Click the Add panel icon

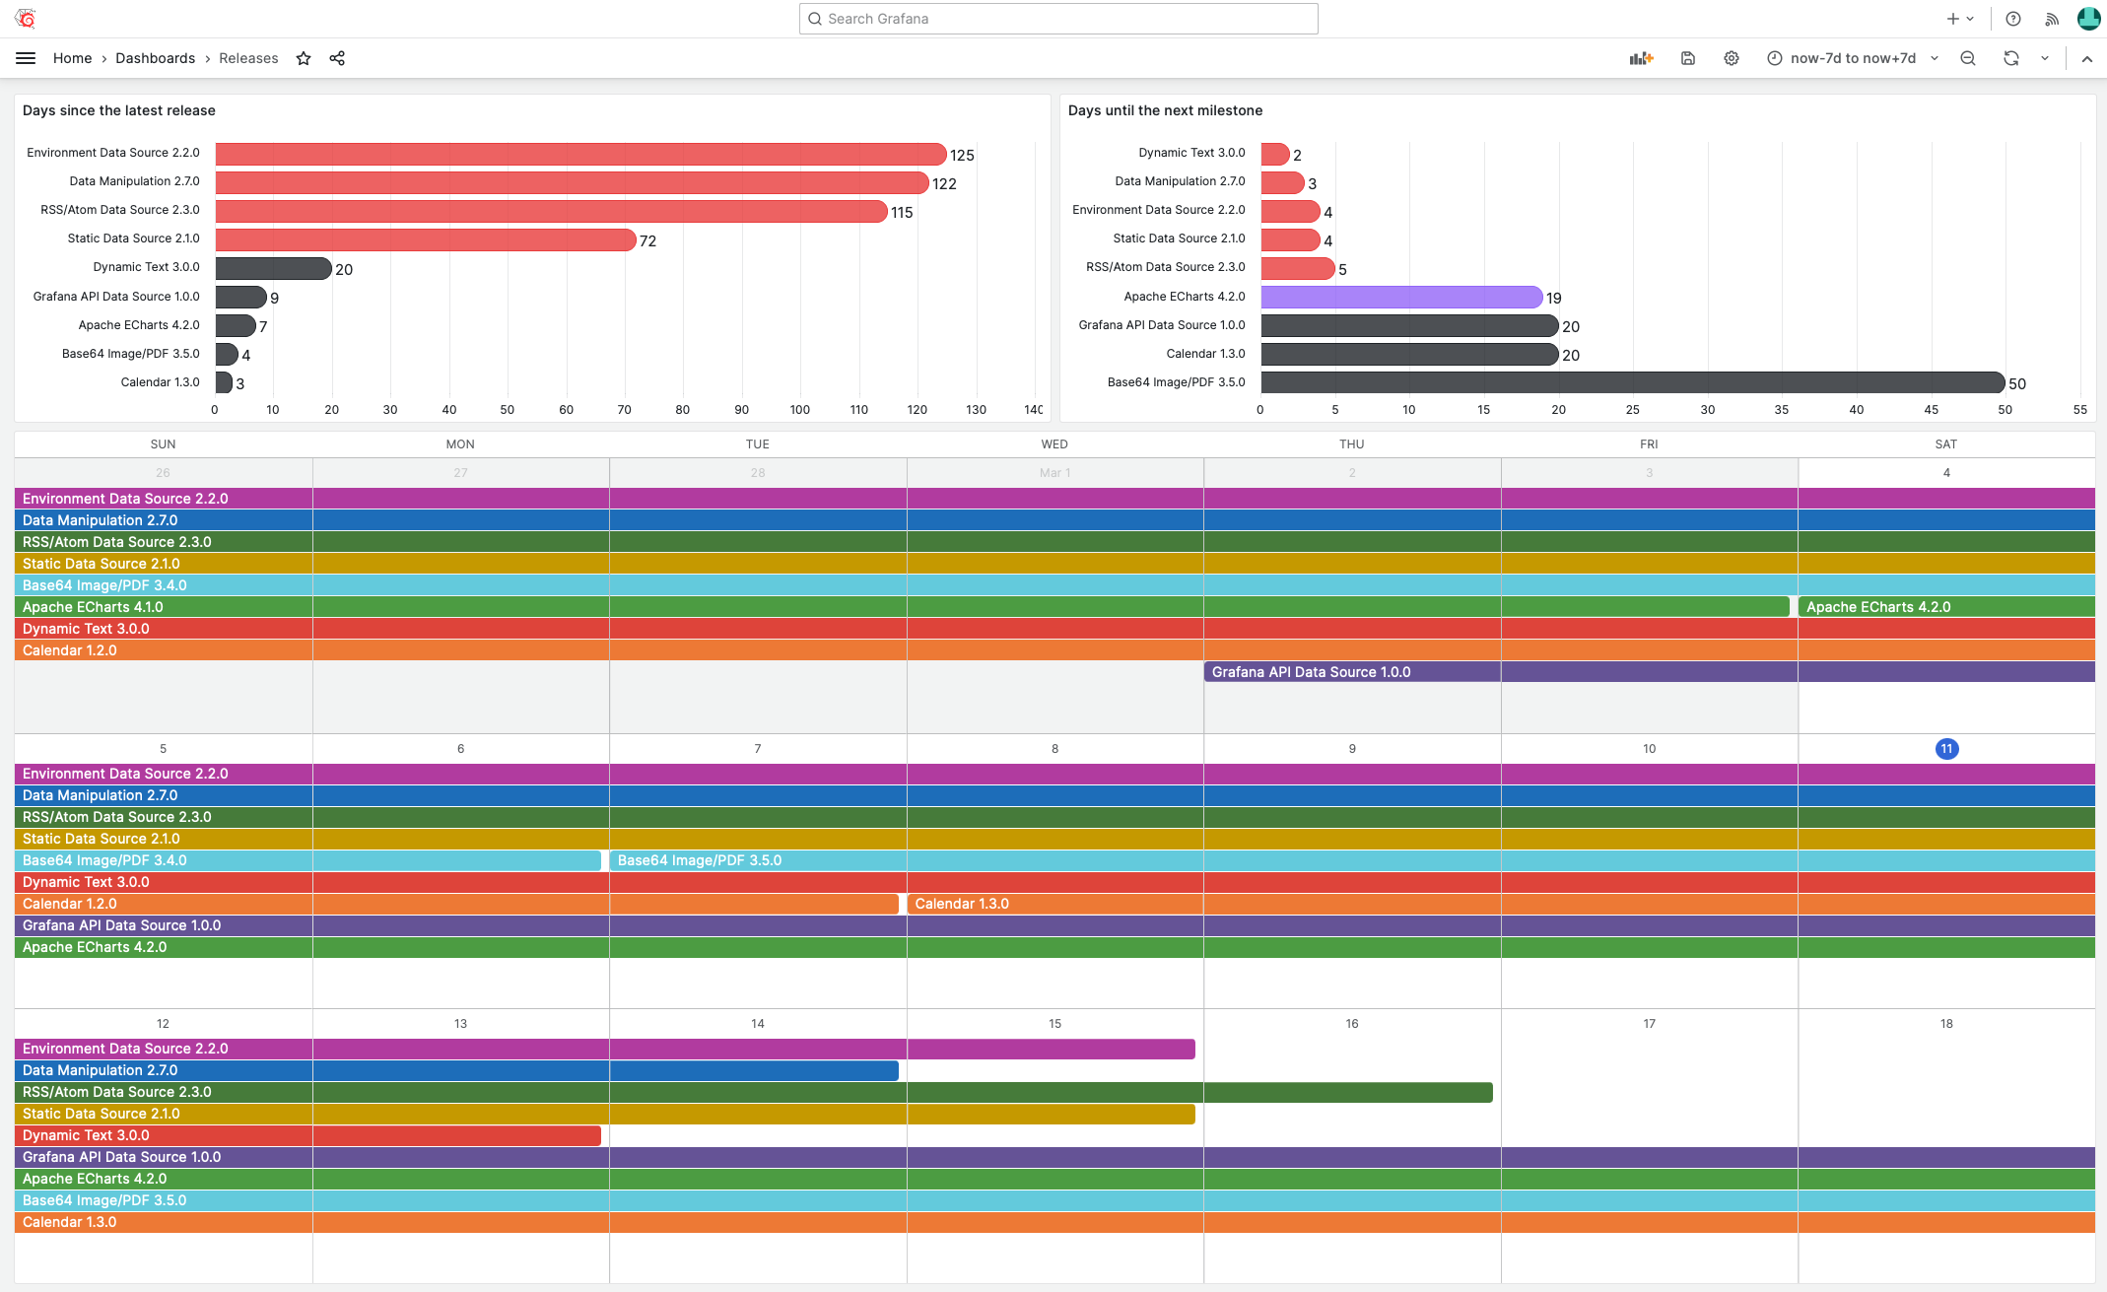[1641, 58]
